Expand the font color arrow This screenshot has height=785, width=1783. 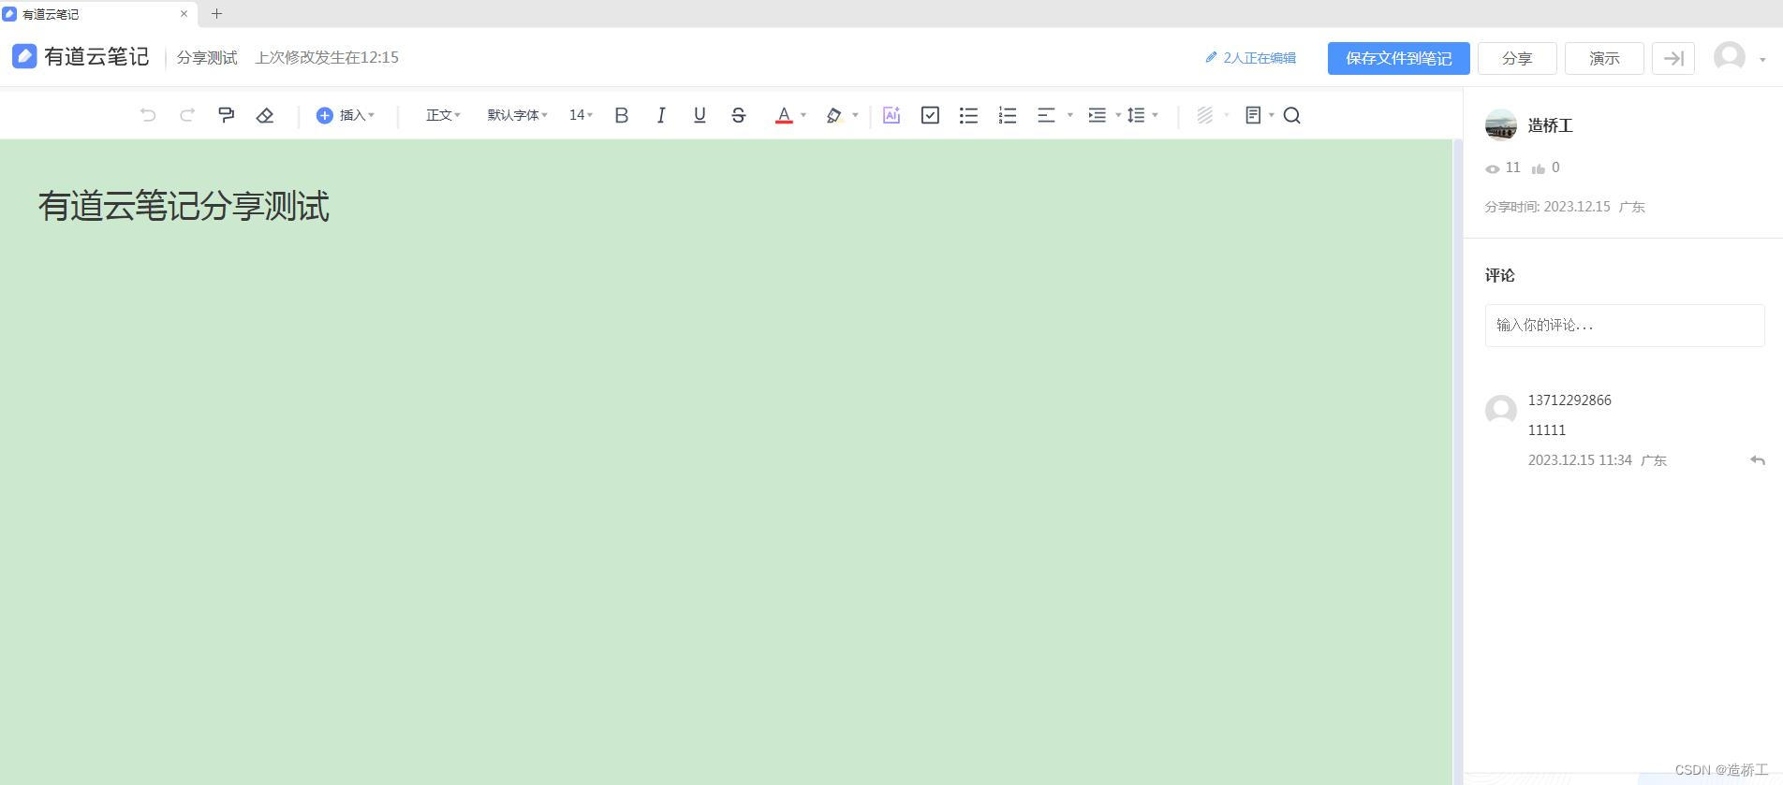tap(803, 115)
